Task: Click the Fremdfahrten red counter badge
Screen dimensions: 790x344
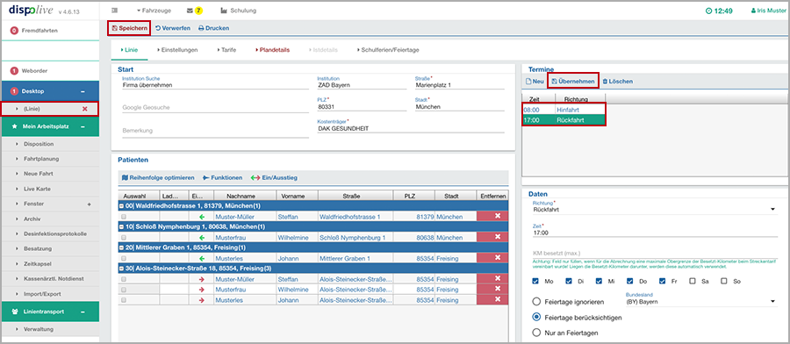Action: tap(14, 31)
